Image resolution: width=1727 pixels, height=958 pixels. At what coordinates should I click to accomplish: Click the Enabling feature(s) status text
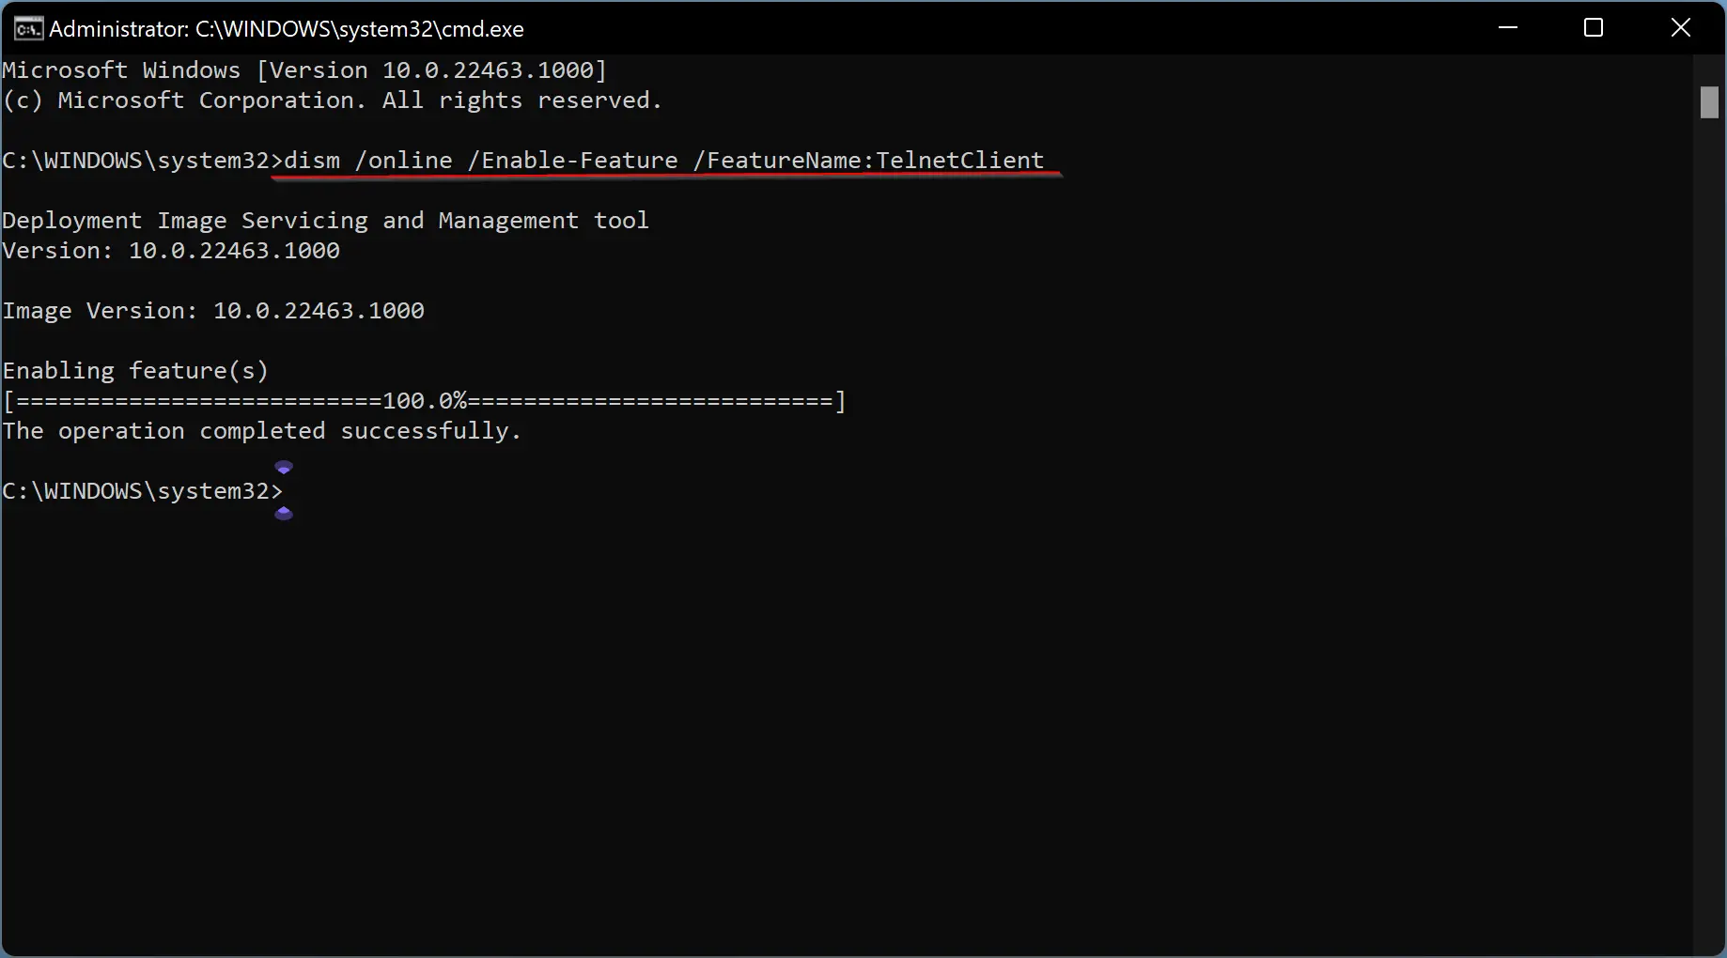(x=134, y=370)
